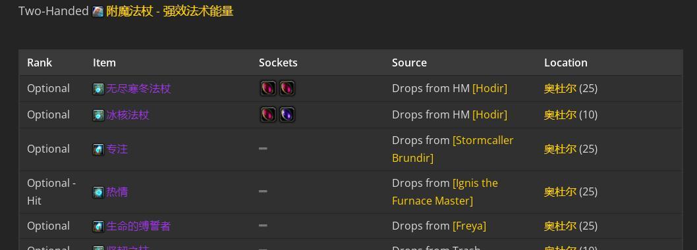Click the 冰核法杖 item icon

(98, 115)
